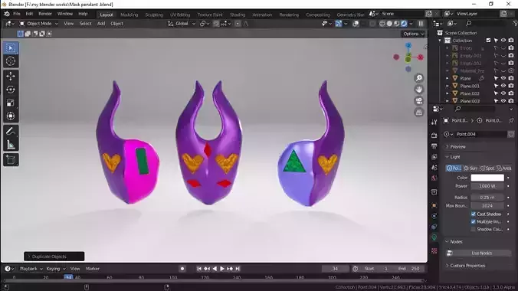Select the Transform tool

click(11, 116)
